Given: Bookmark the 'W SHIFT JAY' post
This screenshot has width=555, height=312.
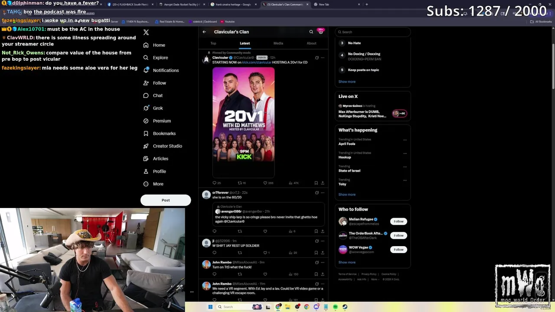Looking at the screenshot, I should coord(316,253).
